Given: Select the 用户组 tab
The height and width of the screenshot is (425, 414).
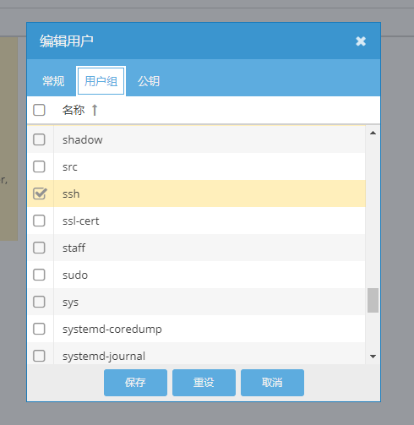Looking at the screenshot, I should pyautogui.click(x=101, y=81).
